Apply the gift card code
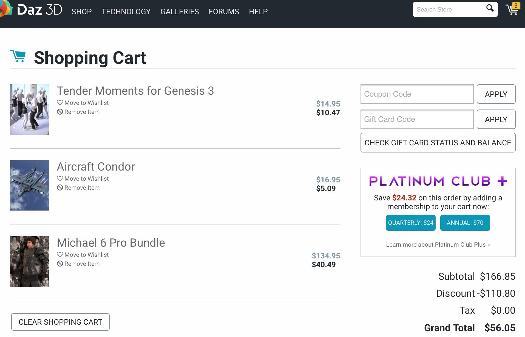This screenshot has height=337, width=525. pyautogui.click(x=496, y=119)
